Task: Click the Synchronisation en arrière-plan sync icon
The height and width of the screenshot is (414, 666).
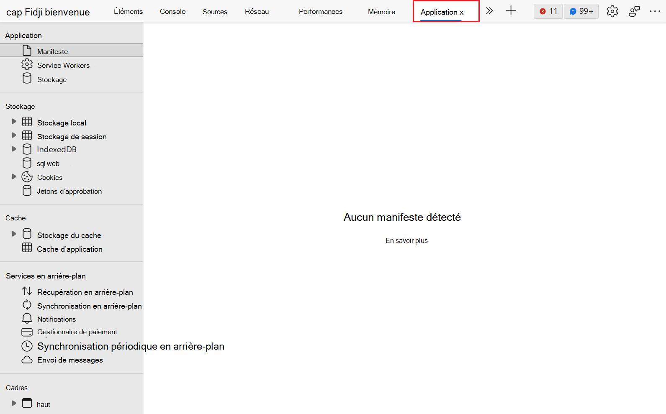Action: [x=27, y=305]
